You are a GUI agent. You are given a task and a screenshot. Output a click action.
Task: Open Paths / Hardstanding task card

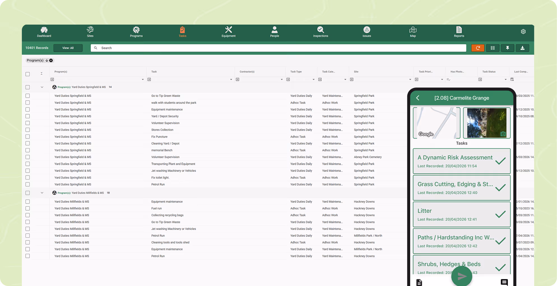pos(461,241)
